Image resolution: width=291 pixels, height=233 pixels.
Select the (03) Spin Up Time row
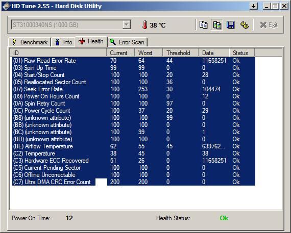click(134, 68)
